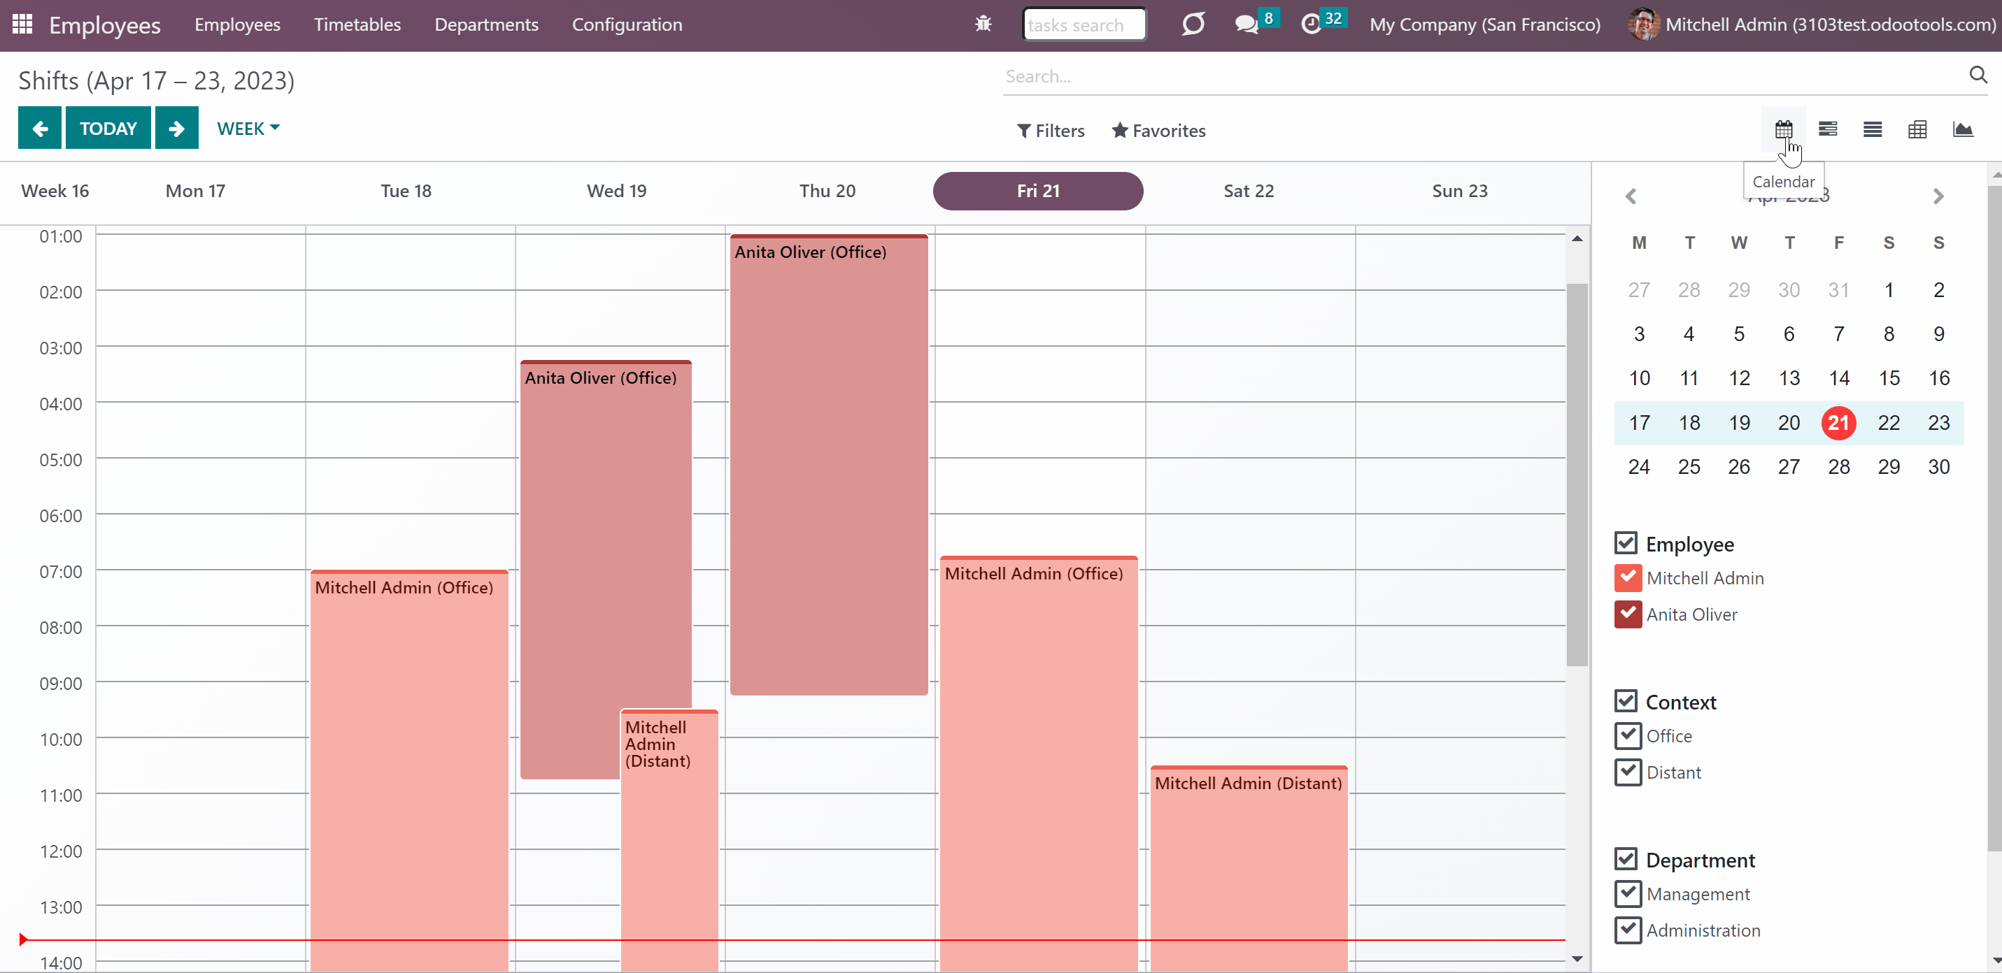Screen dimensions: 2002x973
Task: Uncheck Anita Oliver employee filter
Action: pyautogui.click(x=1628, y=614)
